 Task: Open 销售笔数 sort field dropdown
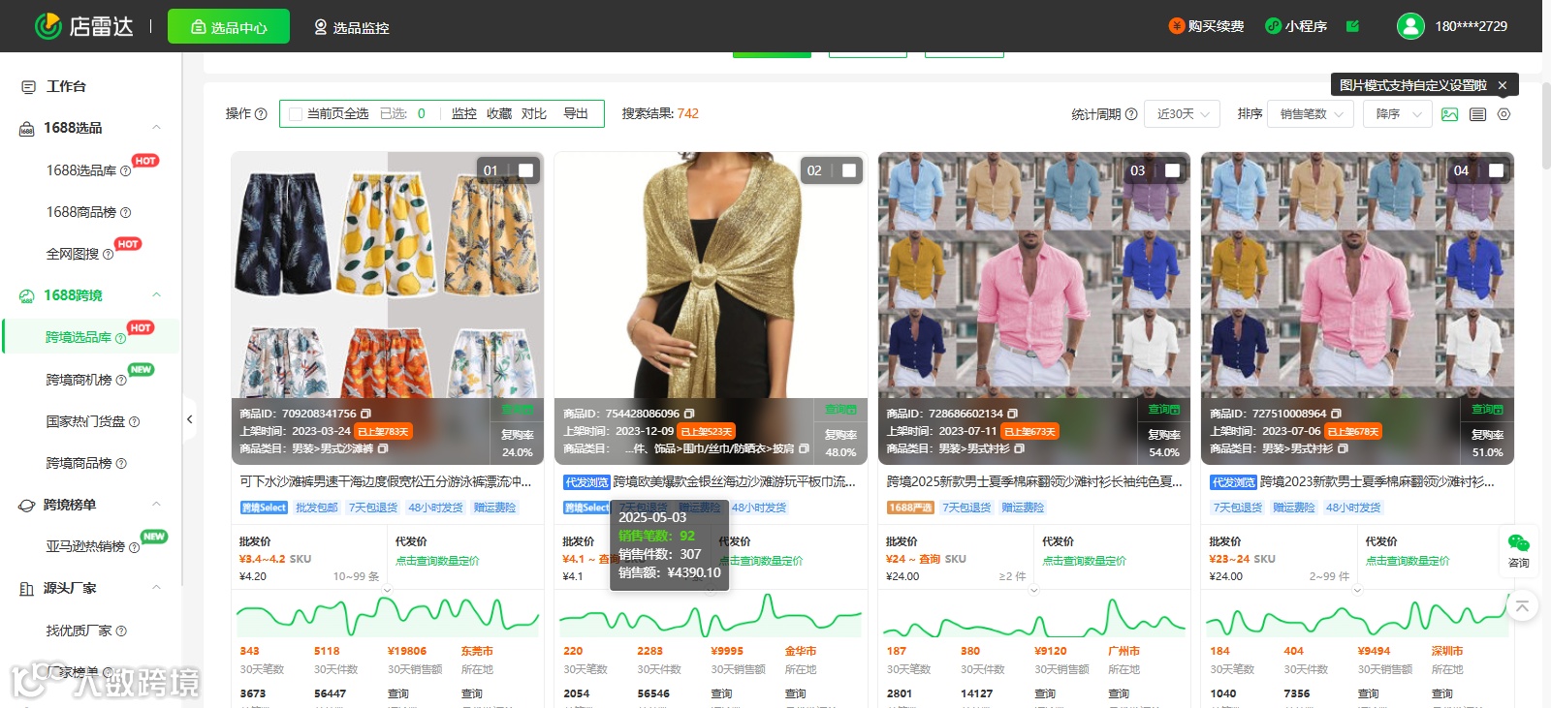[1312, 114]
